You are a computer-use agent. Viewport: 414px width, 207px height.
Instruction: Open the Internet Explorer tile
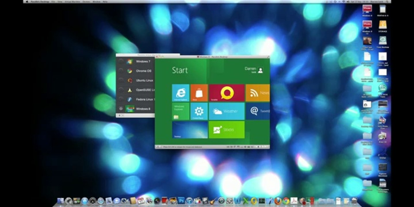pos(181,93)
